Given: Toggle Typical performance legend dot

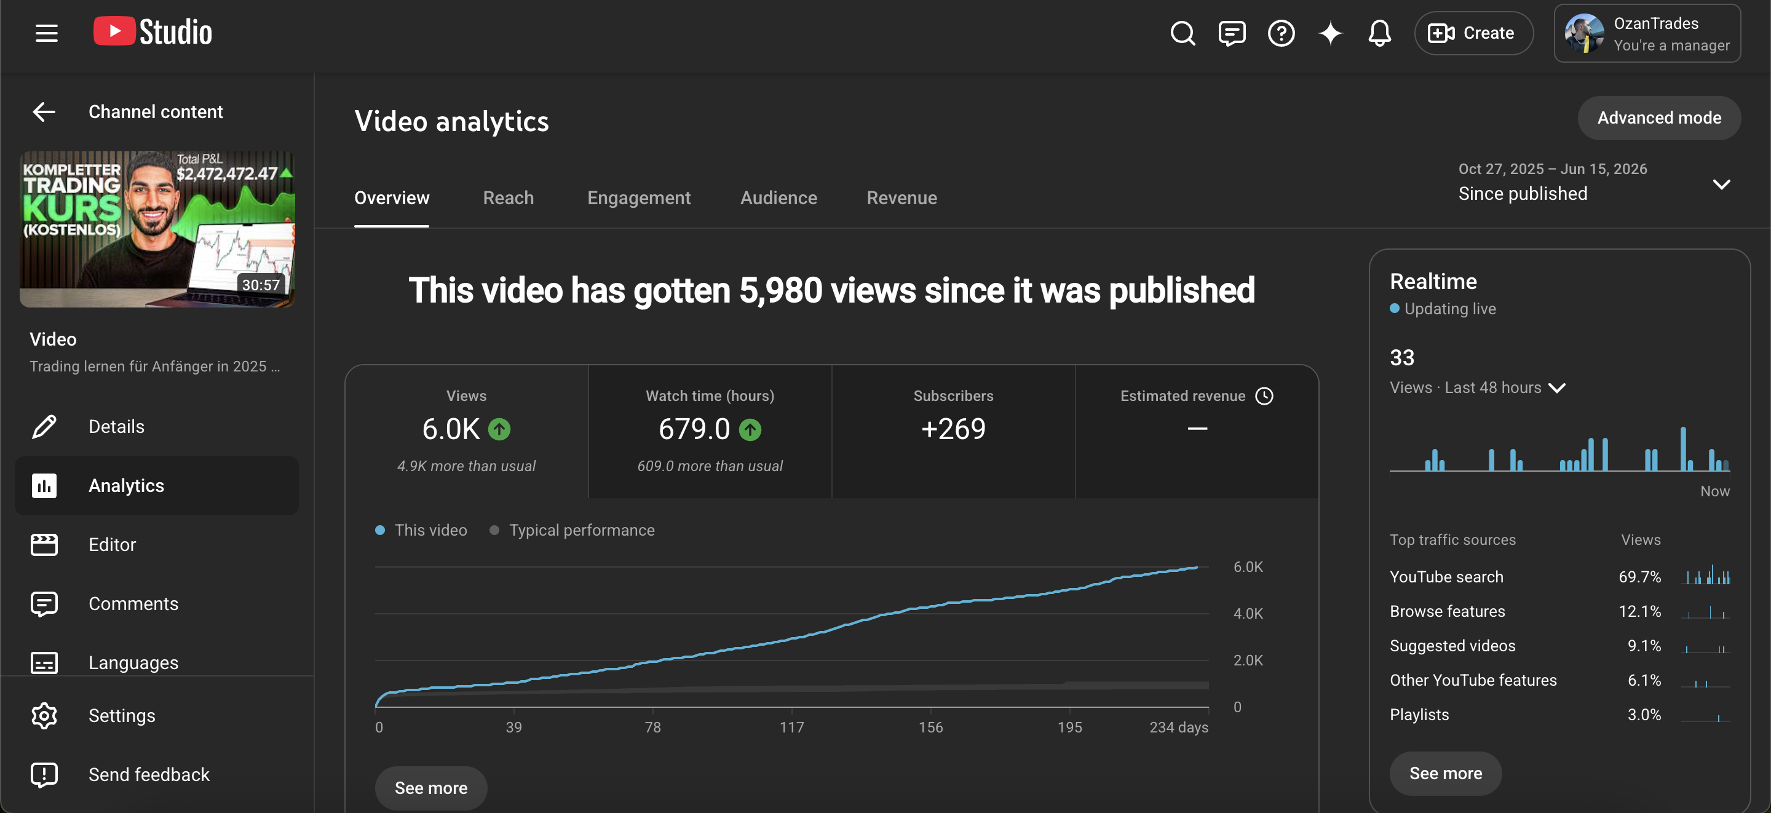Looking at the screenshot, I should [494, 529].
